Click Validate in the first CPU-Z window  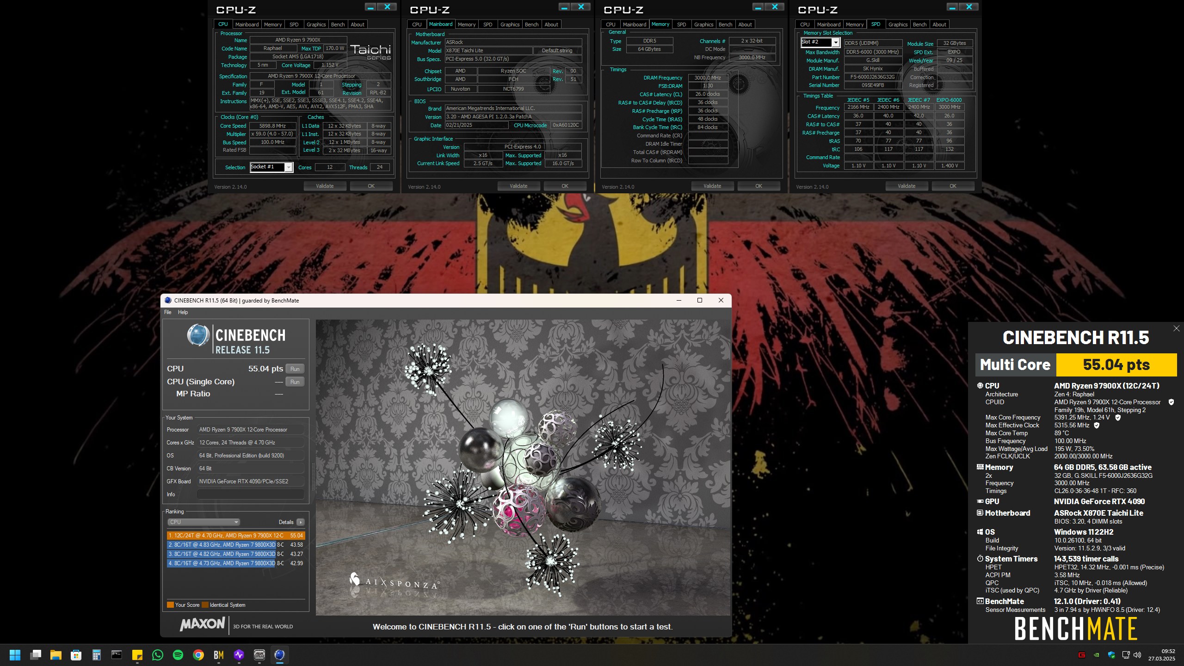point(325,186)
